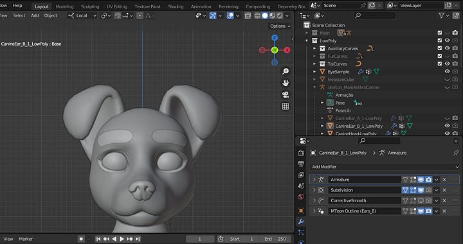The height and width of the screenshot is (244, 463).
Task: Uncheck the Main collection checkbox
Action: (x=440, y=33)
